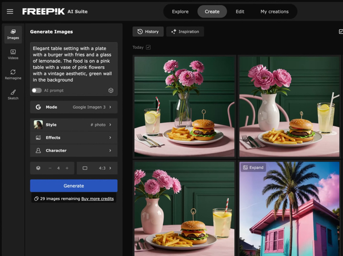
Task: Open the My creations tab
Action: pos(274,11)
